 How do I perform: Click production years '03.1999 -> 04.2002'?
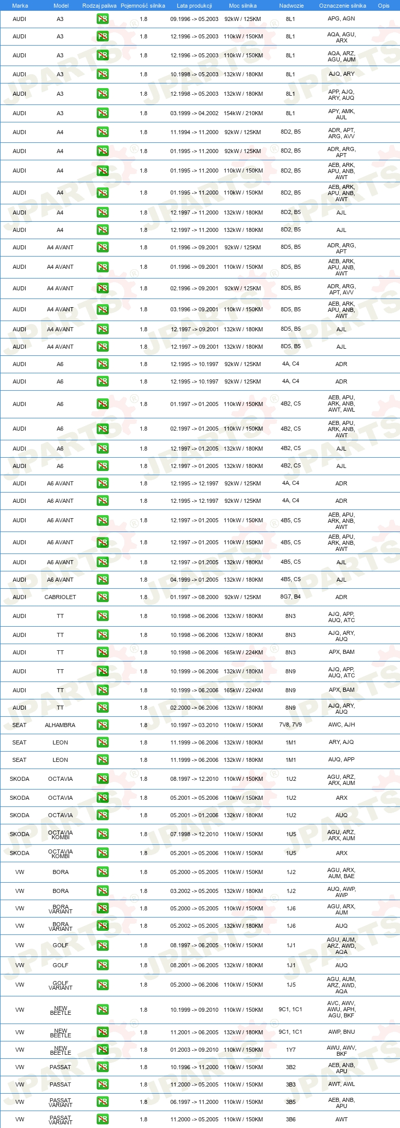point(194,113)
